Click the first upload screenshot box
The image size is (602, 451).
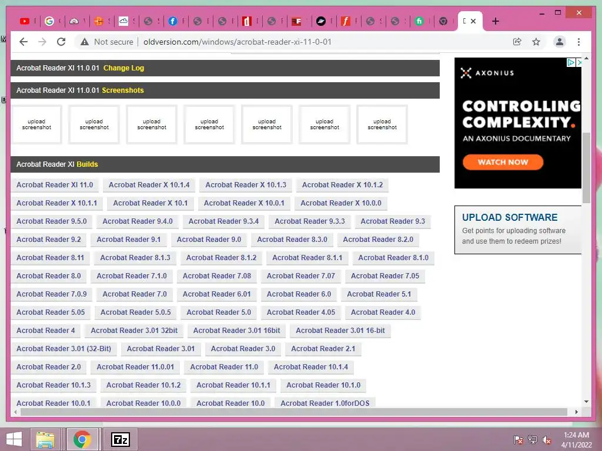36,124
